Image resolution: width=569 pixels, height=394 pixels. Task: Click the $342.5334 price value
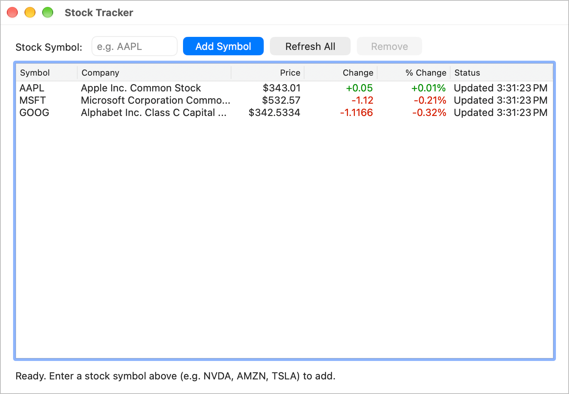pyautogui.click(x=275, y=113)
